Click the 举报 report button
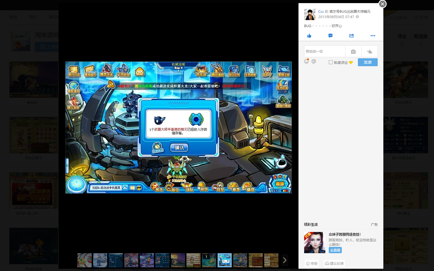Image resolution: width=434 pixels, height=271 pixels. pos(312,263)
